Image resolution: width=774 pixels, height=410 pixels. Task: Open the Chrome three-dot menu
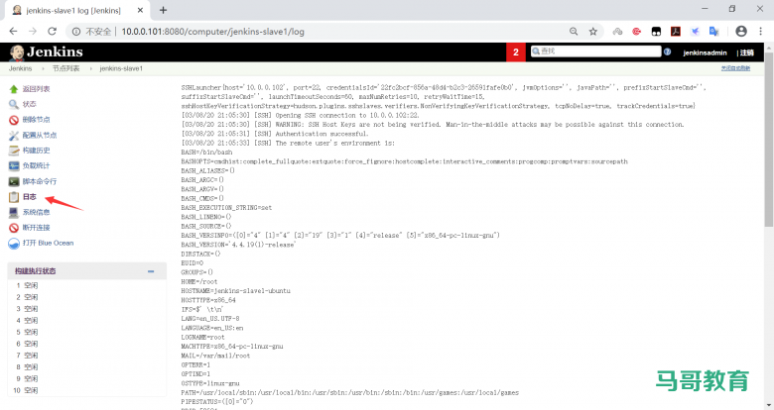pos(761,31)
